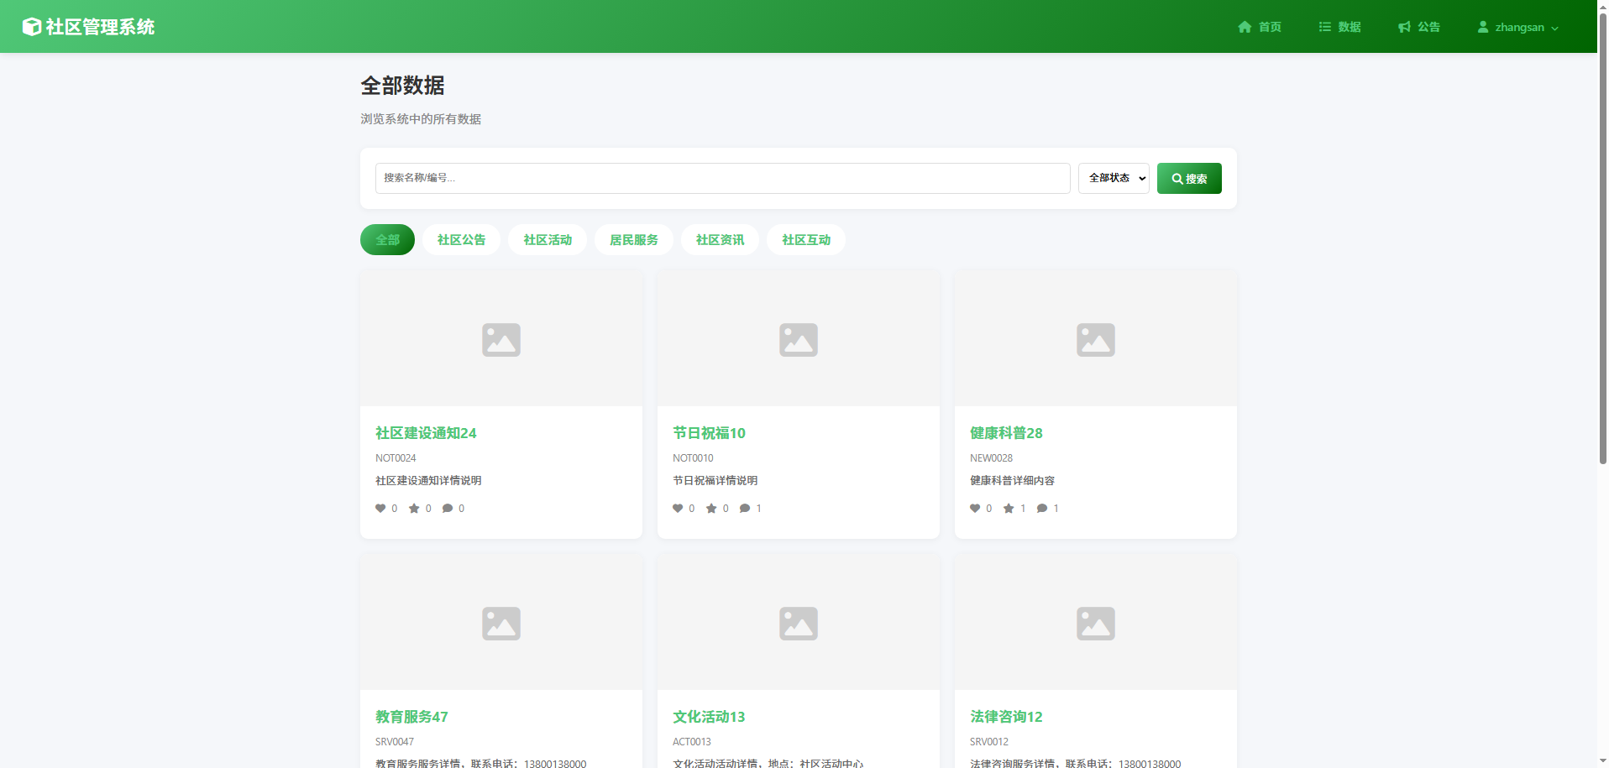Click the user avatar icon beside zhangsan
Screen dimensions: 1609x768
(1483, 27)
